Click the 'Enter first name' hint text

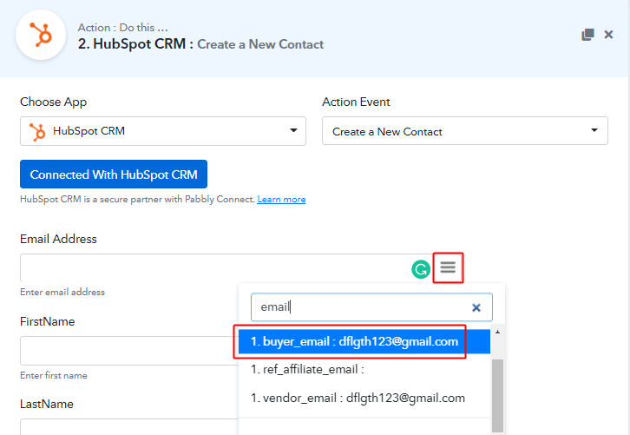[54, 375]
